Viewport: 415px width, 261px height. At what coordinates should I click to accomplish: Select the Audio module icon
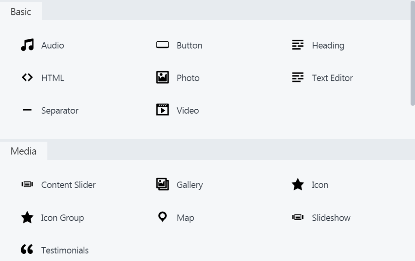pyautogui.click(x=27, y=45)
